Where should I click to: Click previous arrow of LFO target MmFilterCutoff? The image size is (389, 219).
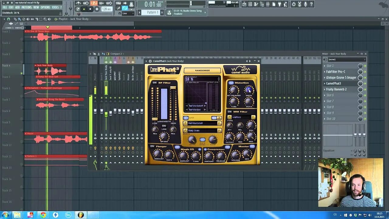pos(185,123)
